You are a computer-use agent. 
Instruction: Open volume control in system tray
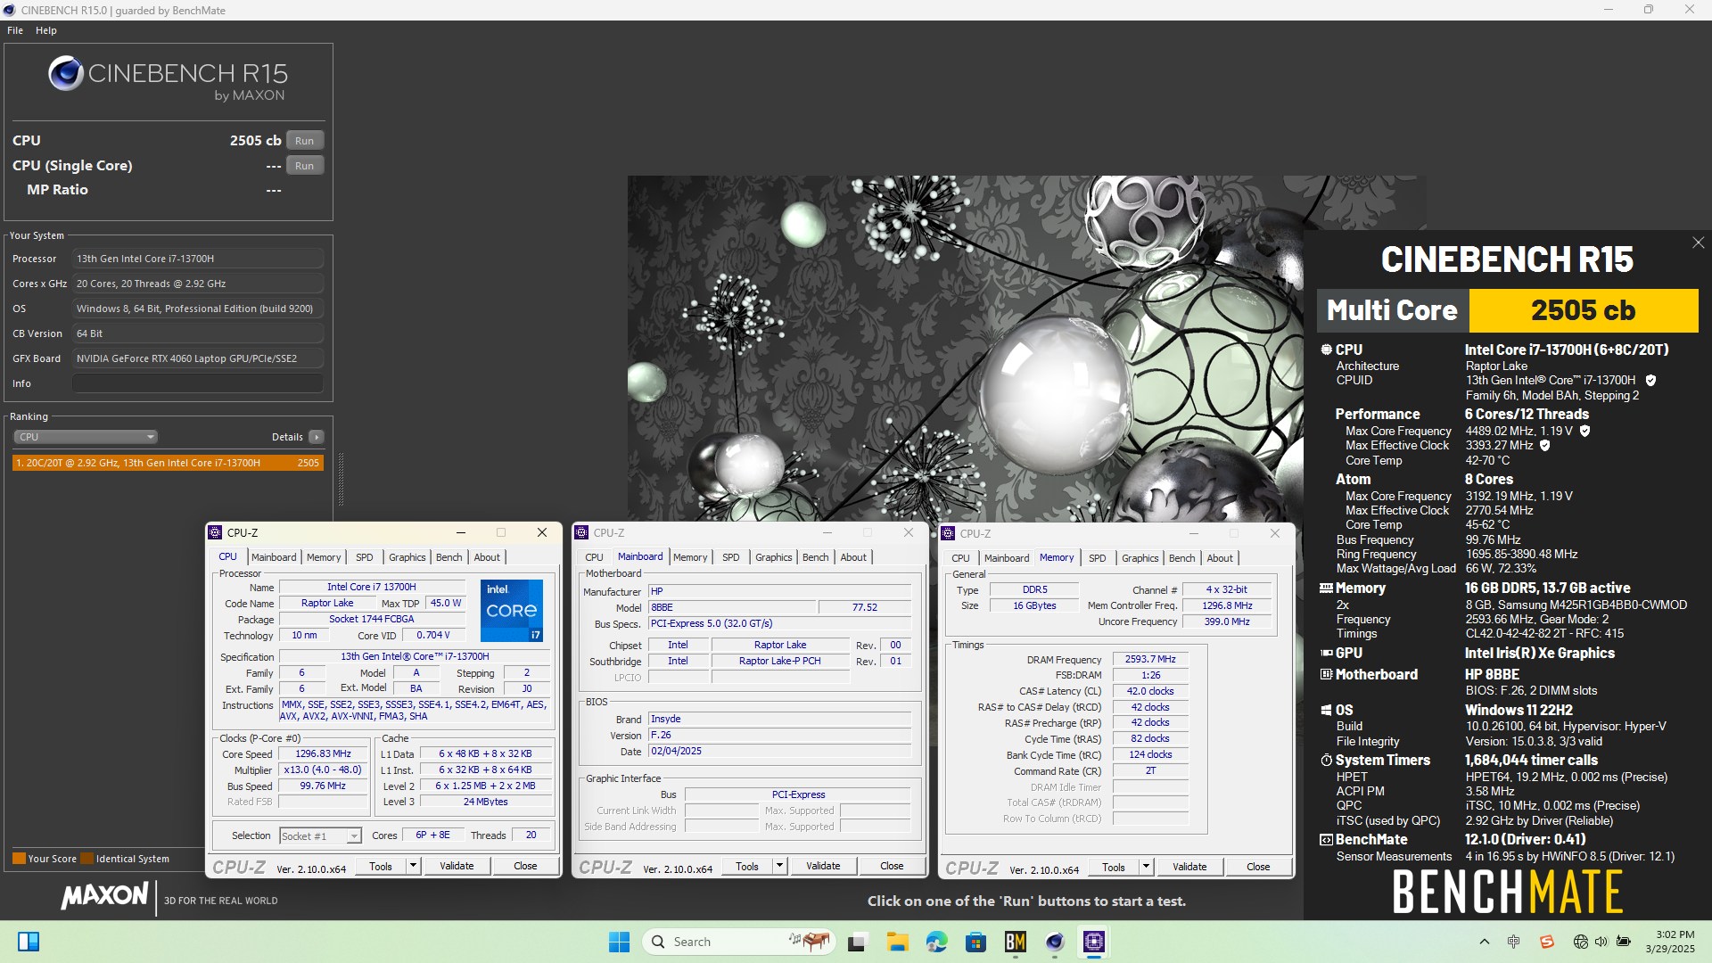click(x=1601, y=942)
